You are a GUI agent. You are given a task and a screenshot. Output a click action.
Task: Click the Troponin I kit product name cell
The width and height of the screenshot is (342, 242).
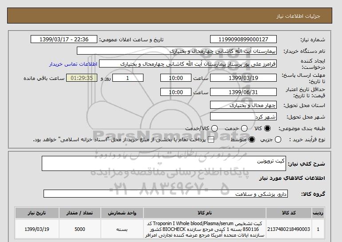[205, 229]
